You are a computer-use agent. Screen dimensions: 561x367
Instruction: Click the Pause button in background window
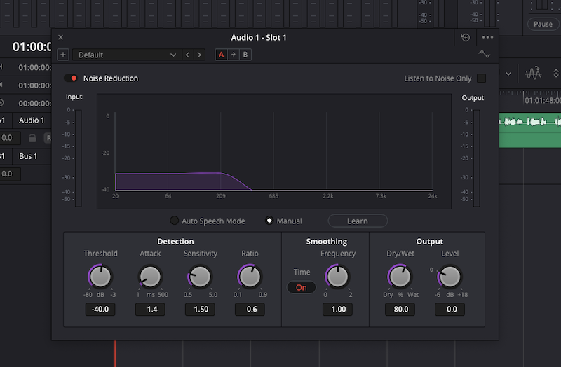click(543, 24)
